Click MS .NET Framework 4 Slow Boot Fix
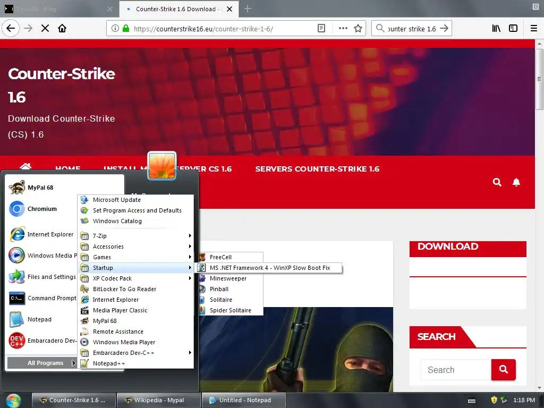This screenshot has width=544, height=408. pyautogui.click(x=269, y=268)
